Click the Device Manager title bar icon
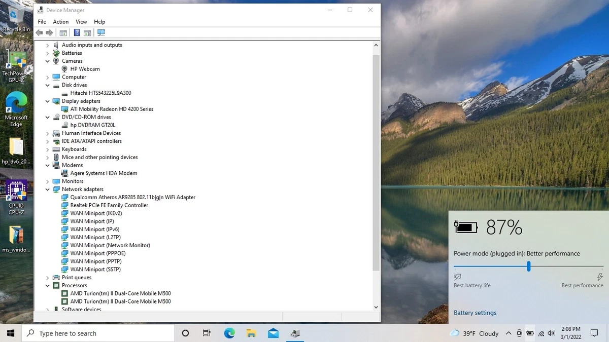 click(x=40, y=10)
